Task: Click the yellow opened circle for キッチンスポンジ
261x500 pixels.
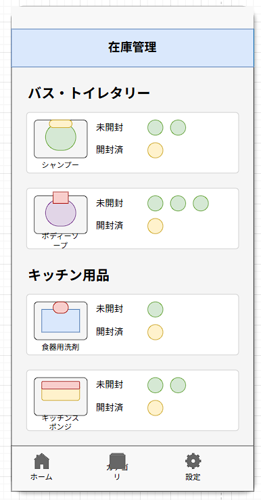Action: click(156, 408)
